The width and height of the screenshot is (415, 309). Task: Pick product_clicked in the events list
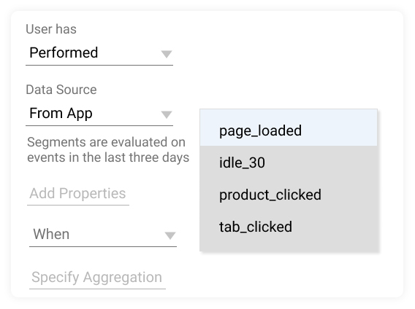[289, 195]
